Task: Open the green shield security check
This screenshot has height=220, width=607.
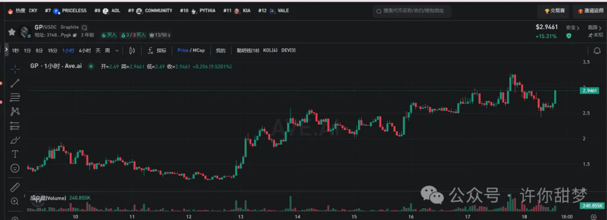Action: (568, 35)
